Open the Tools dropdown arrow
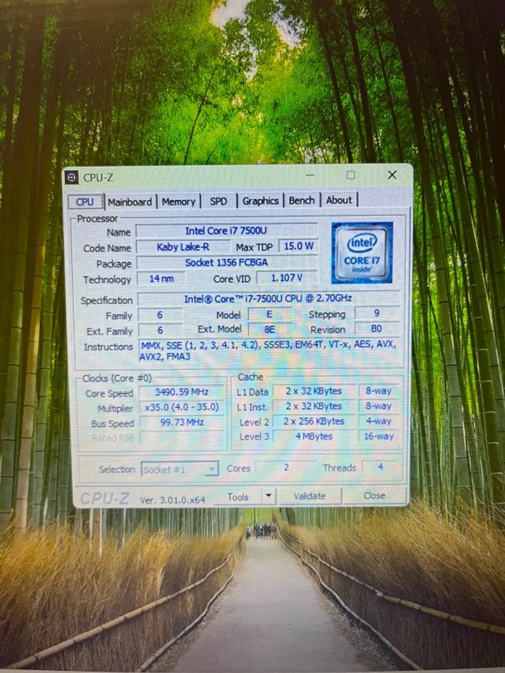The height and width of the screenshot is (673, 505). click(268, 496)
